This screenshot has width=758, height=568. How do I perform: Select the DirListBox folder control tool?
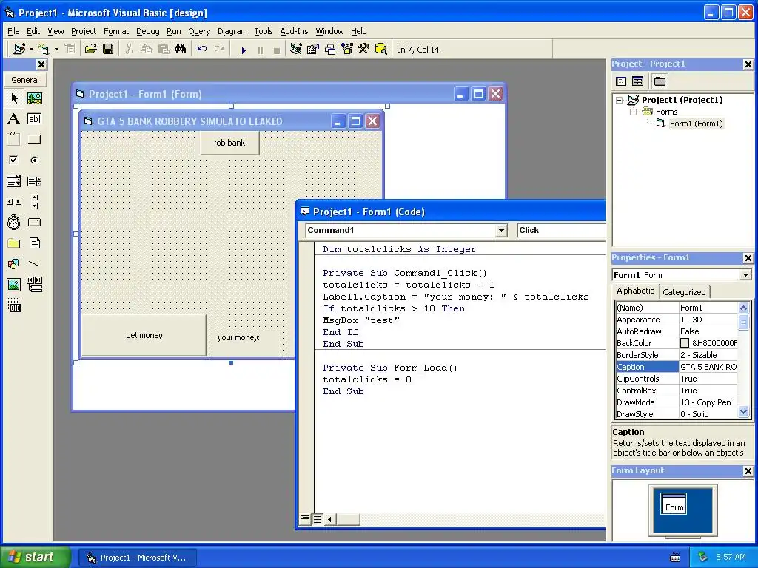(14, 243)
